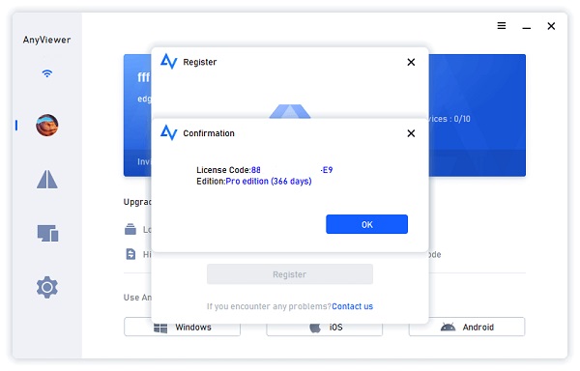Click the License Code value text
Image resolution: width=580 pixels, height=371 pixels.
(292, 170)
